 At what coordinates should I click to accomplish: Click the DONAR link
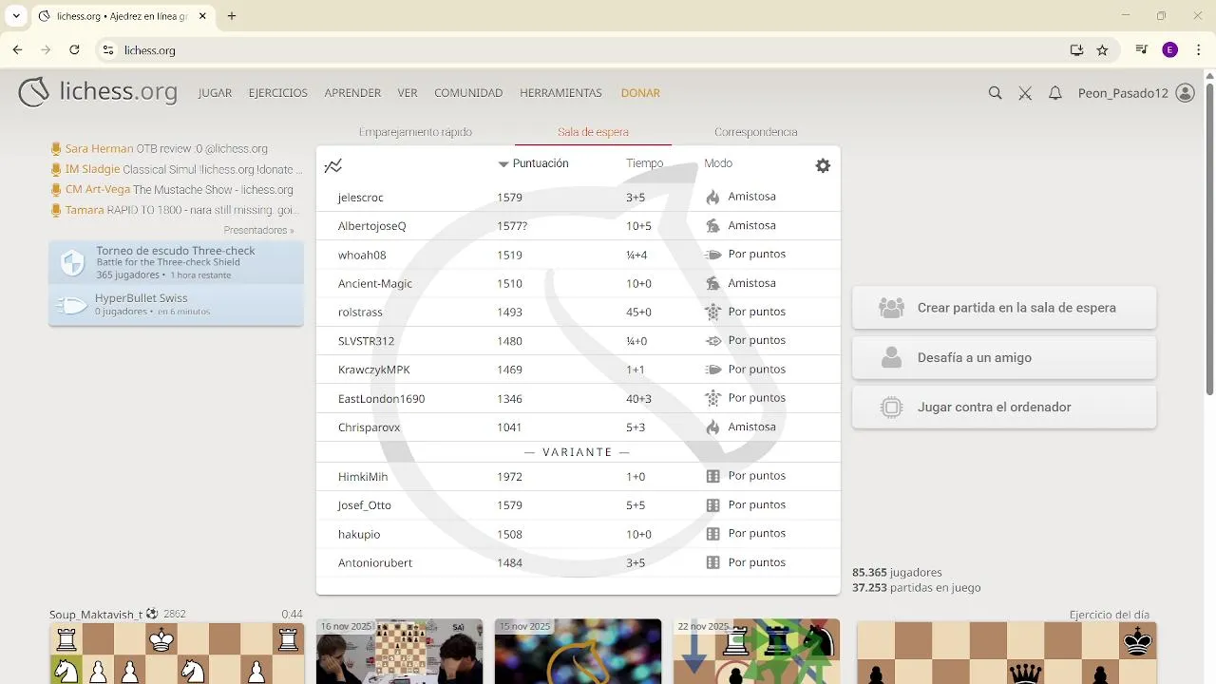click(640, 93)
